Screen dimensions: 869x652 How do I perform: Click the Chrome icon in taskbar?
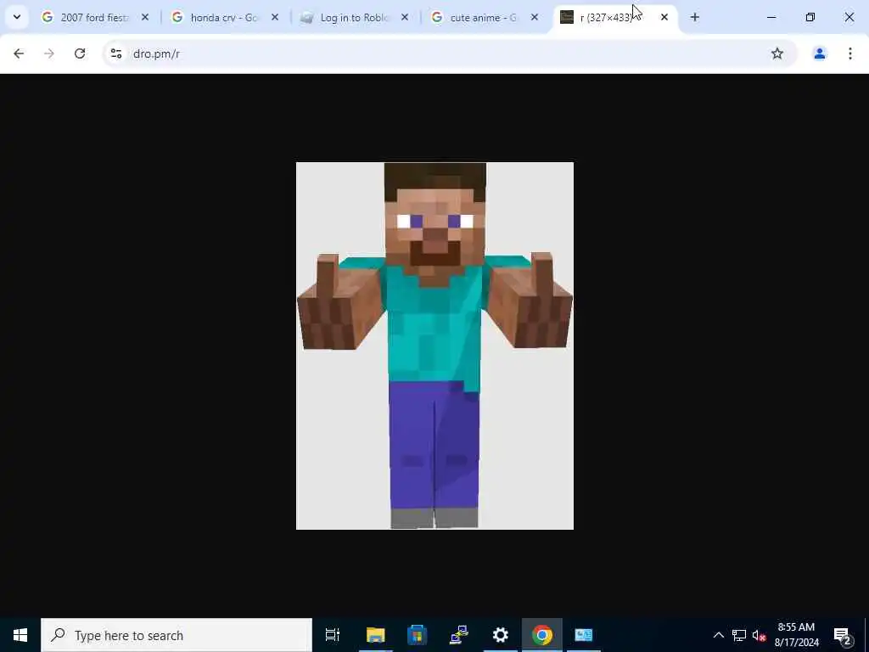(x=542, y=635)
